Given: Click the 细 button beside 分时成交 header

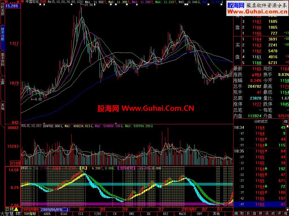Looking at the screenshot, I should (x=286, y=121).
